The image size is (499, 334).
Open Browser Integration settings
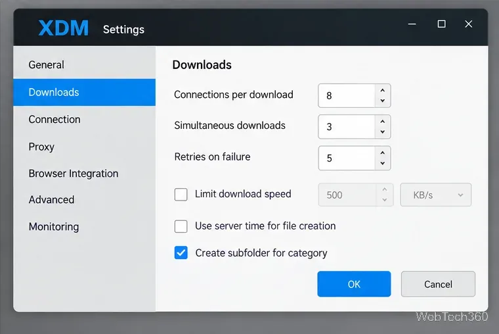[x=84, y=174]
